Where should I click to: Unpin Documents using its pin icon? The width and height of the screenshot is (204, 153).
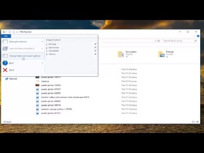point(95,51)
